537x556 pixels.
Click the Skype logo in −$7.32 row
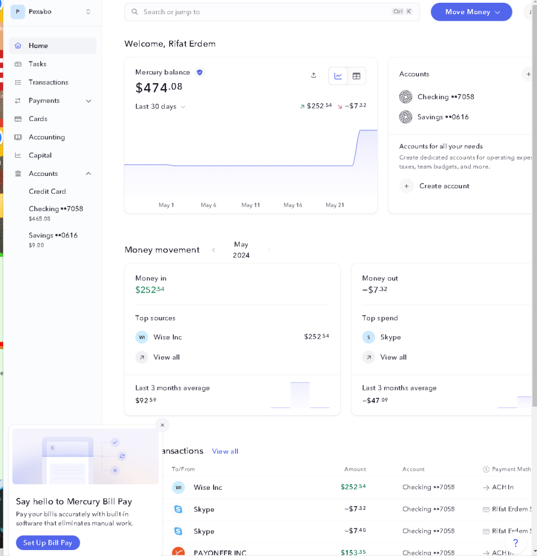(178, 509)
